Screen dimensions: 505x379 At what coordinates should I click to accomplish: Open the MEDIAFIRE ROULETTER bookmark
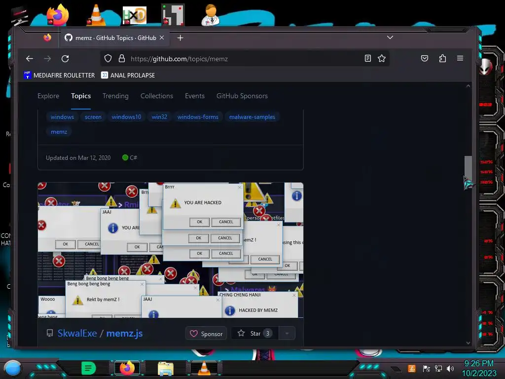tap(59, 75)
